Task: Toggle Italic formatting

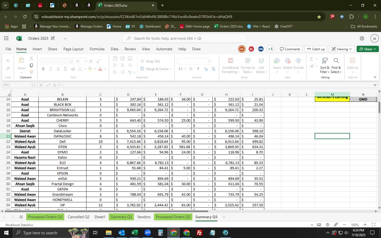Action: (51, 69)
